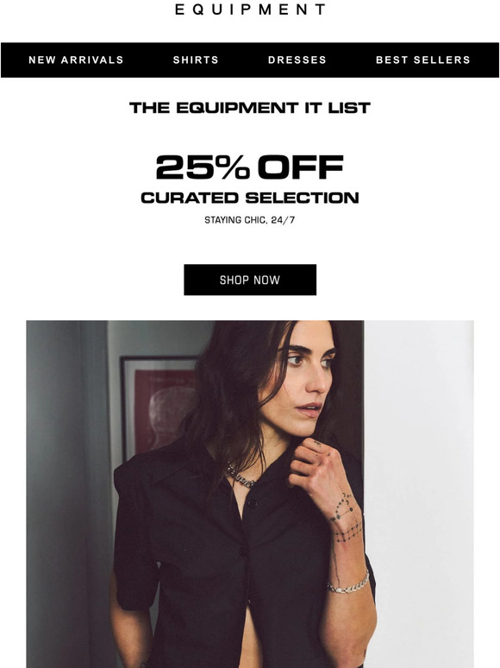500x668 pixels.
Task: Click the CURATED SELECTION heading
Action: (x=250, y=198)
